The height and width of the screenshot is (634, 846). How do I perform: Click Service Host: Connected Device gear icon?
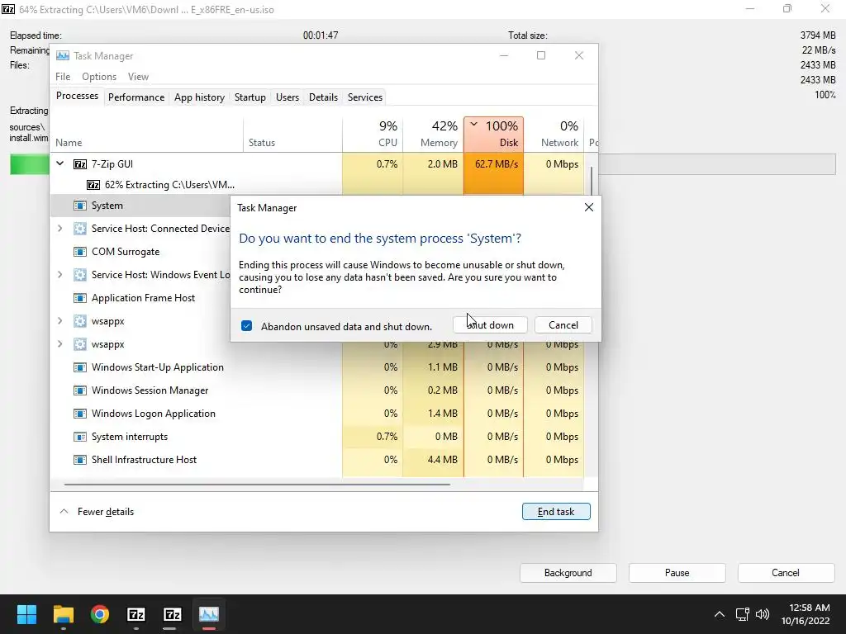(x=80, y=229)
